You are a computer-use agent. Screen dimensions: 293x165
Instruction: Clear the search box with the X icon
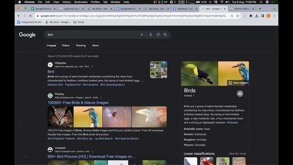[x=141, y=35]
